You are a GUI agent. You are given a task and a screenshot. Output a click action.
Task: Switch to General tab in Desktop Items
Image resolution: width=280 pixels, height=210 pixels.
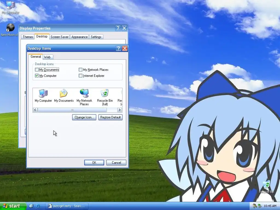pos(36,57)
